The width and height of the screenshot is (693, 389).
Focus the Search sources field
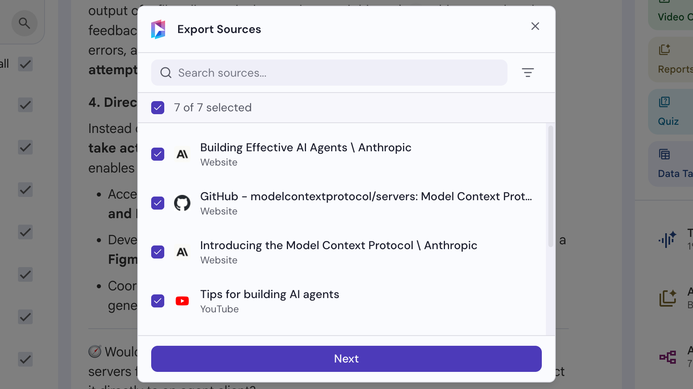coord(329,73)
